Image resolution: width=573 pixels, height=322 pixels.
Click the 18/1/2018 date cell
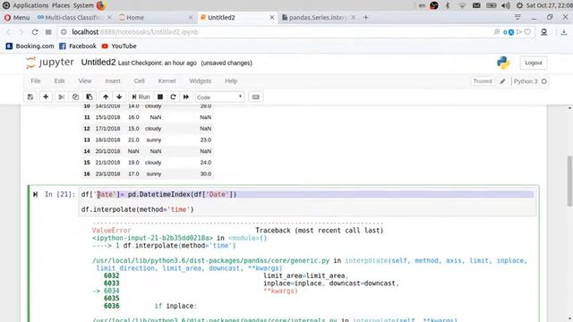coord(107,140)
